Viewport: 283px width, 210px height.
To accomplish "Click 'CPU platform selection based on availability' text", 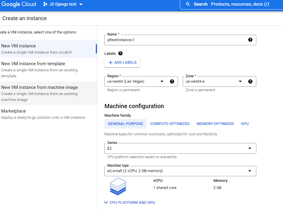I will point(142,157).
